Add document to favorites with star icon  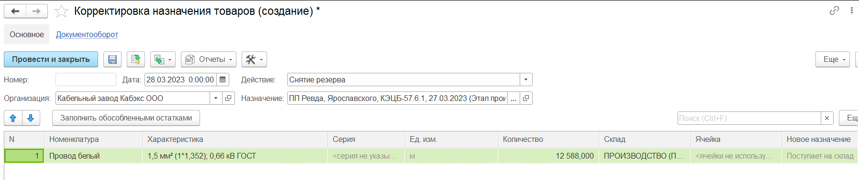(61, 11)
